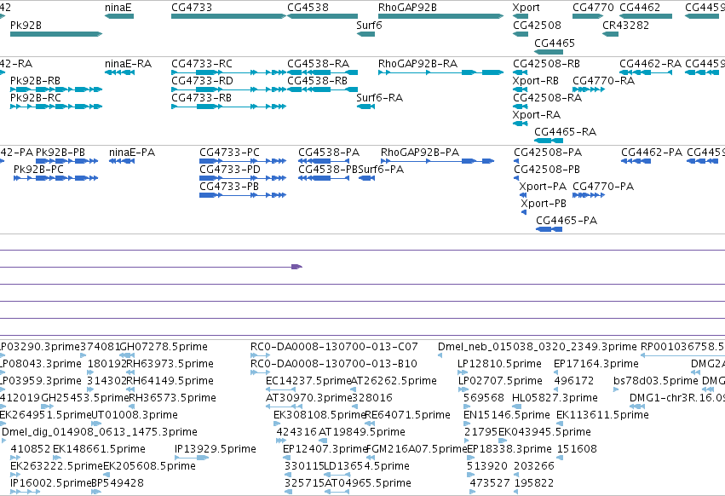Open protein ninaE-PA label
This screenshot has width=725, height=496.
pyautogui.click(x=132, y=153)
